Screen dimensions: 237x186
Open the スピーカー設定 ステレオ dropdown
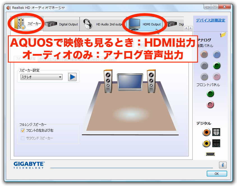pos(42,77)
